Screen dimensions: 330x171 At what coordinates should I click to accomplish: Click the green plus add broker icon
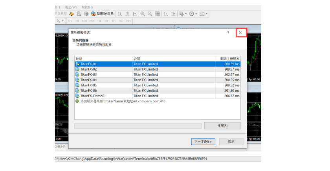coord(77,101)
